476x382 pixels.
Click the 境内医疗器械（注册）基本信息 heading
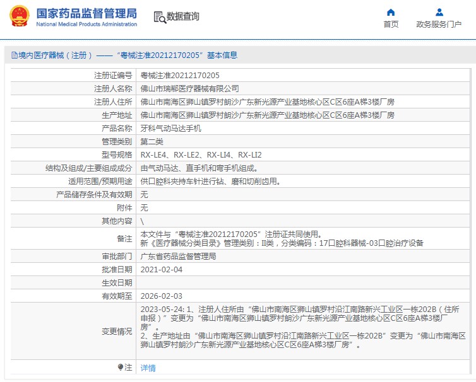pyautogui.click(x=128, y=55)
